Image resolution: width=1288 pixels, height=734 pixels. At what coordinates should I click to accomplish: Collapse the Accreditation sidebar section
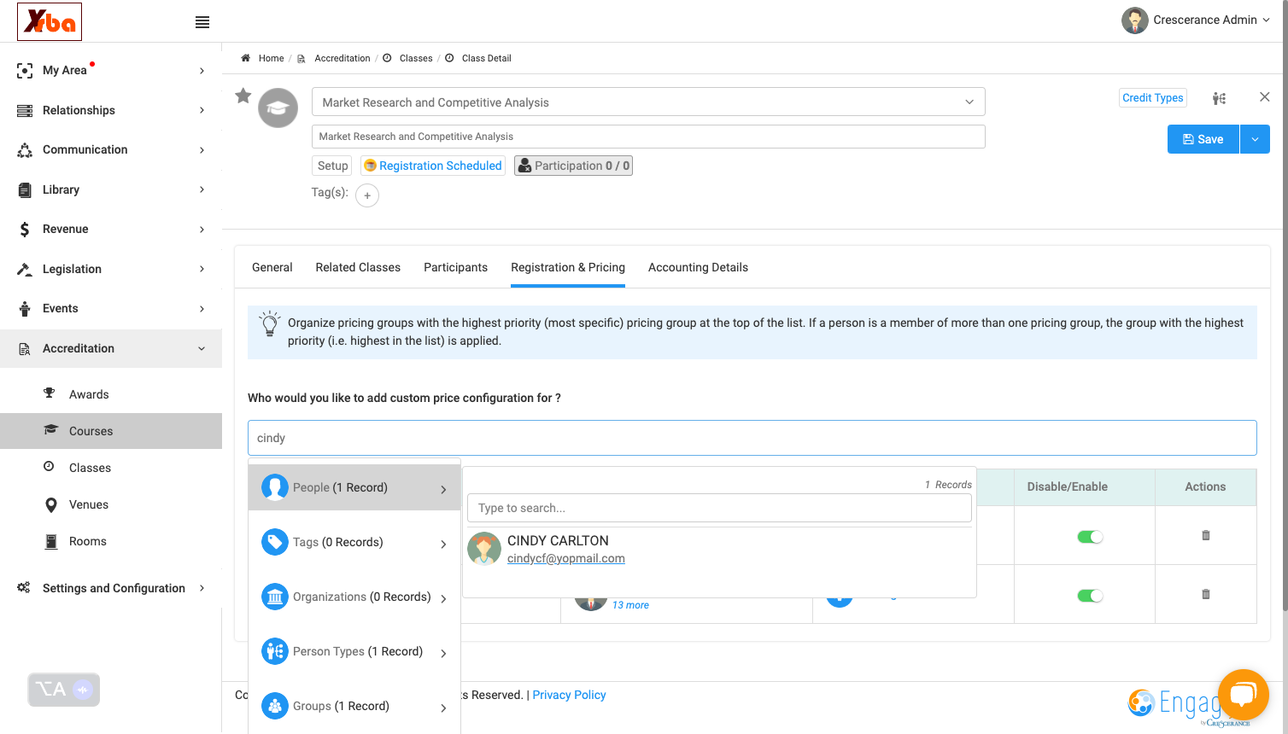(111, 348)
